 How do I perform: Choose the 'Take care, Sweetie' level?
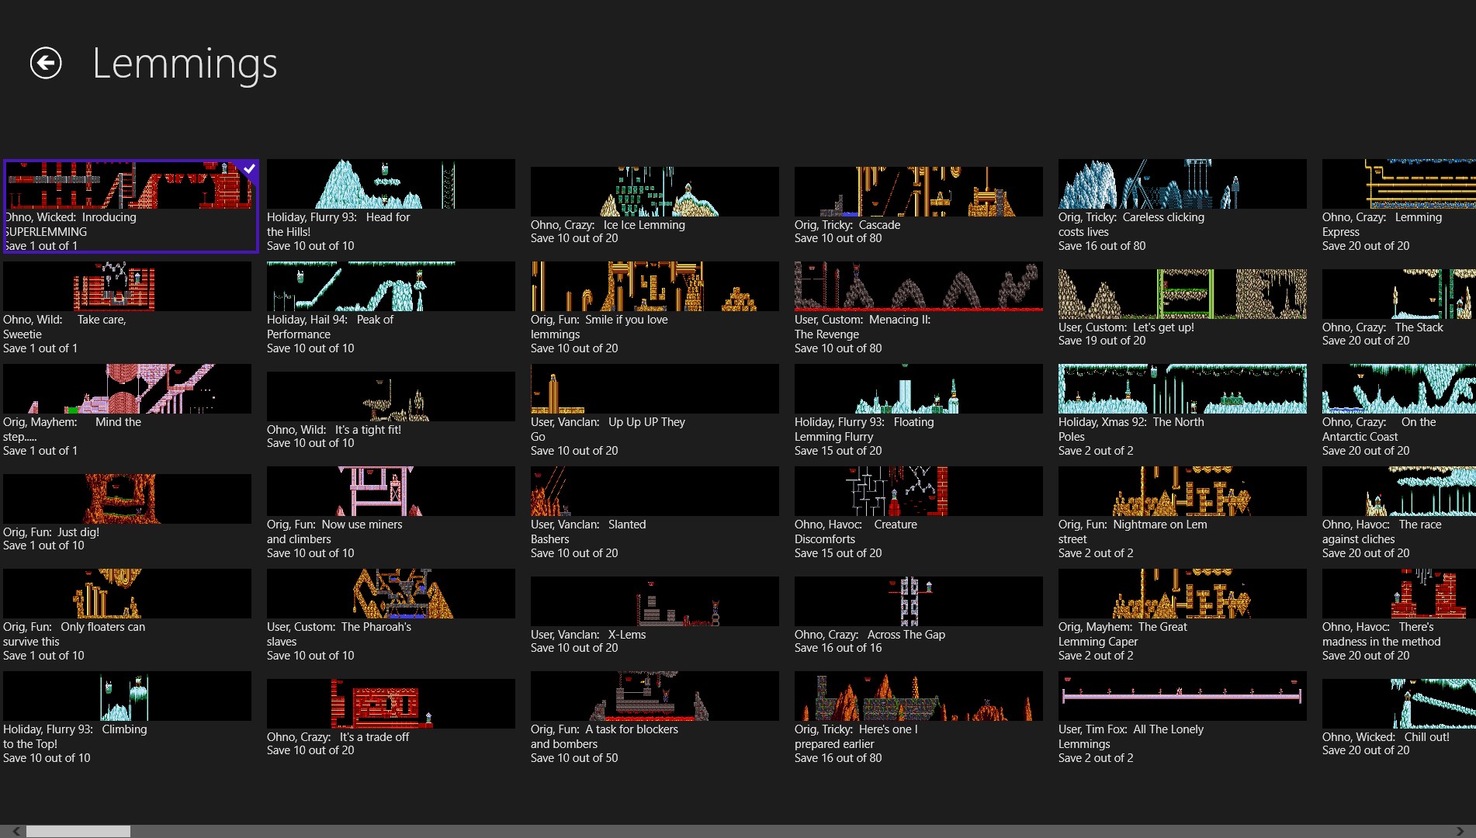point(127,308)
